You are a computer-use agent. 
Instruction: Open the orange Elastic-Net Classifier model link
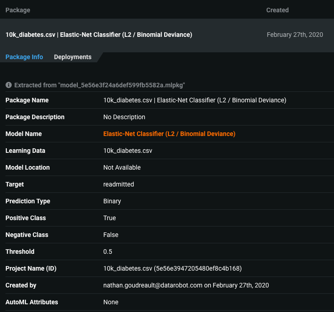coord(169,134)
